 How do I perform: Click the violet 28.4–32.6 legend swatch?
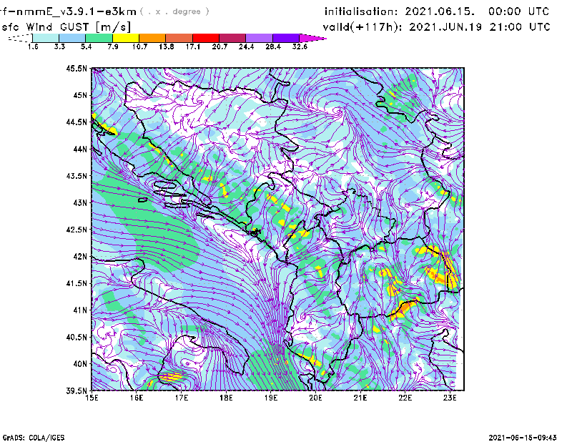(x=286, y=38)
